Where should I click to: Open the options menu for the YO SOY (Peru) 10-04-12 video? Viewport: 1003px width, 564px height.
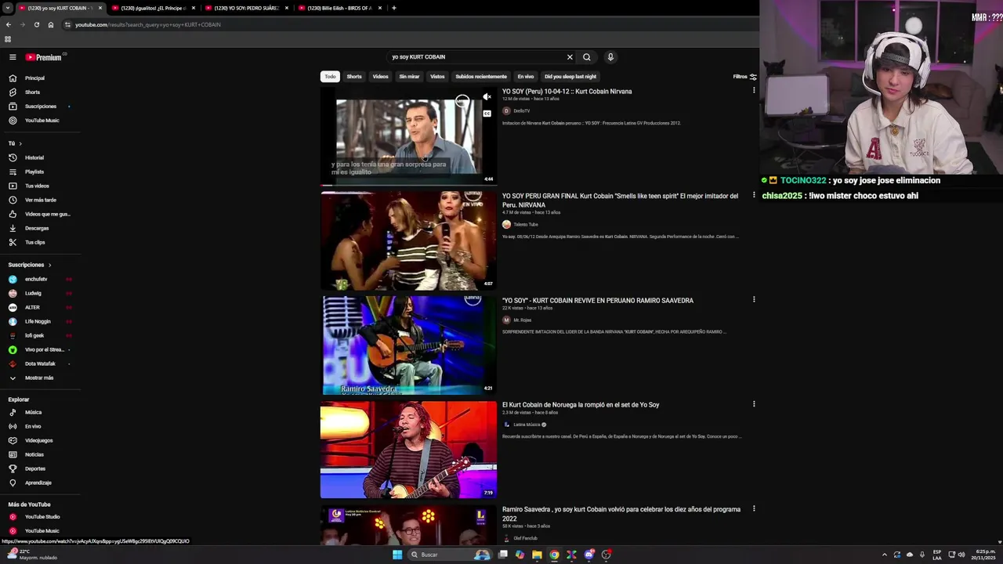coord(754,91)
